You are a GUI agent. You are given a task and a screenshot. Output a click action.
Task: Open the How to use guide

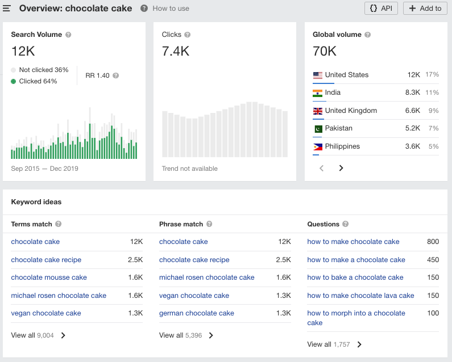171,9
